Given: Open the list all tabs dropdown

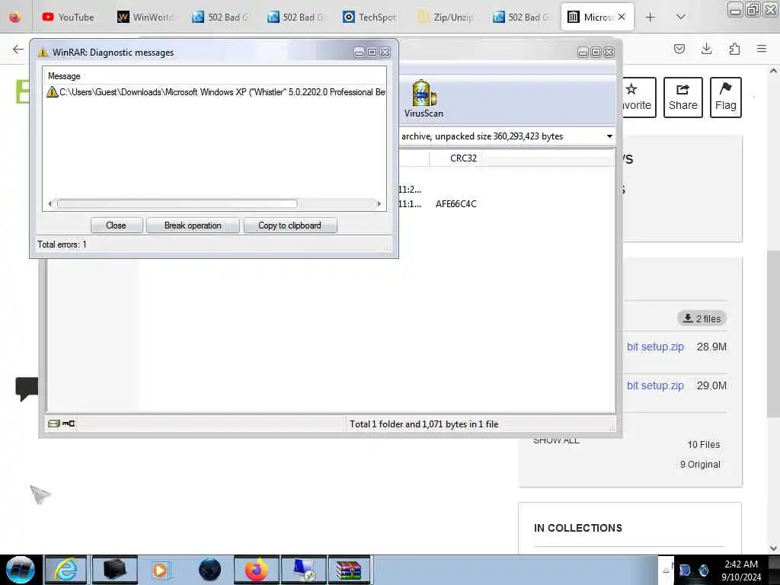Looking at the screenshot, I should pos(680,17).
